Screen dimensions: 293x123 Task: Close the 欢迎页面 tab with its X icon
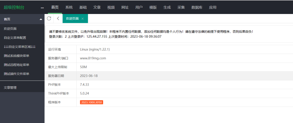coord(82,19)
